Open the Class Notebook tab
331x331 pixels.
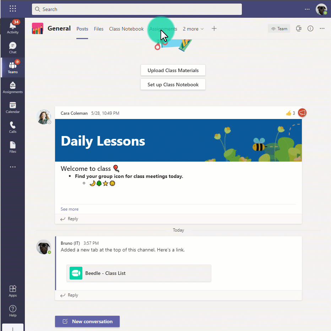pyautogui.click(x=126, y=29)
